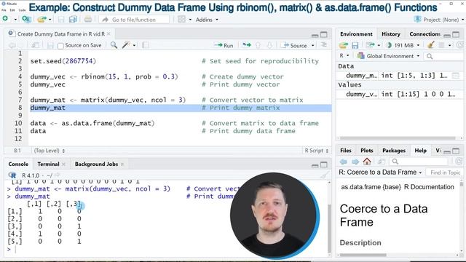Expand the recent files dropdown arrow
Image resolution: width=466 pixels, height=262 pixels.
pyautogui.click(x=50, y=20)
